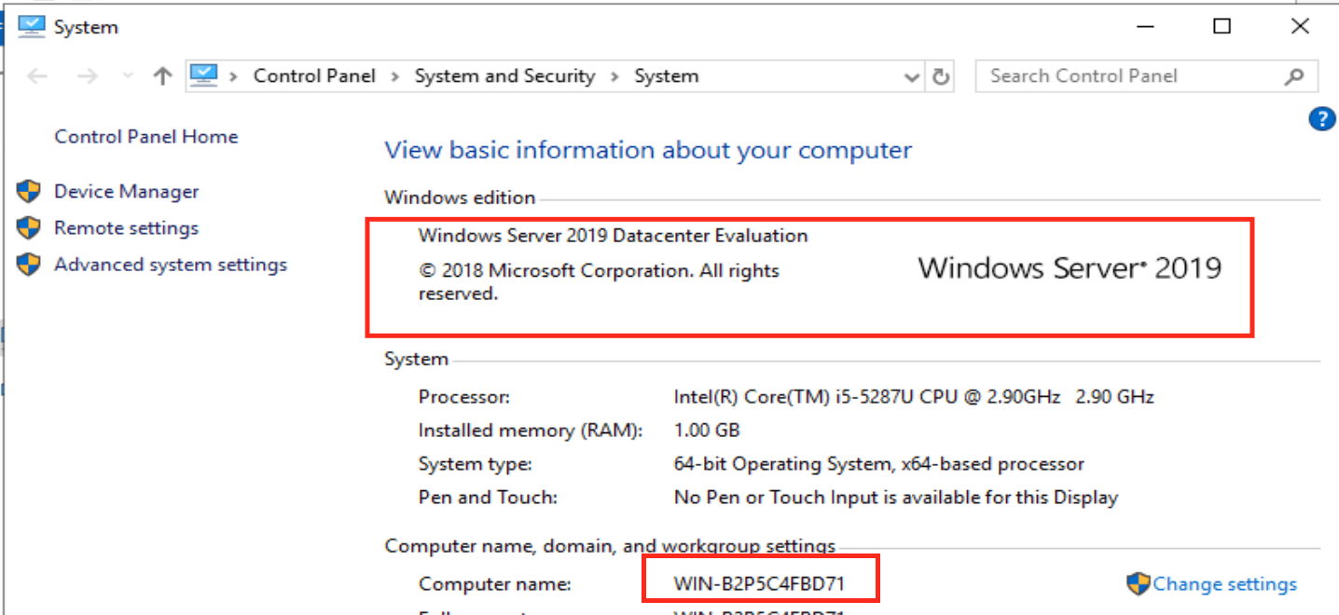Screen dimensions: 1339x615
Task: Open Device Manager link
Action: click(x=127, y=192)
